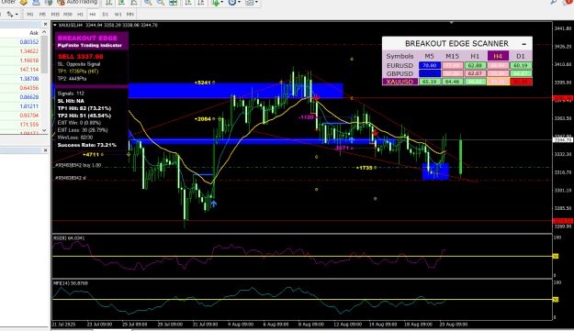Click the blue computer icon in toolbar
This screenshot has height=331, width=574.
click(x=36, y=2)
